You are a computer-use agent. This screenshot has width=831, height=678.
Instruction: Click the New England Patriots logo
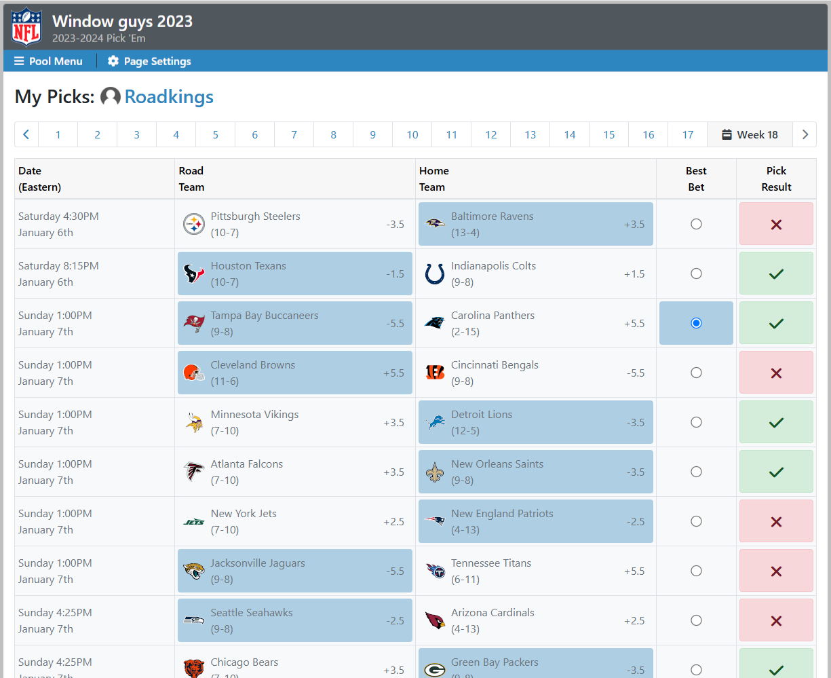tap(435, 521)
